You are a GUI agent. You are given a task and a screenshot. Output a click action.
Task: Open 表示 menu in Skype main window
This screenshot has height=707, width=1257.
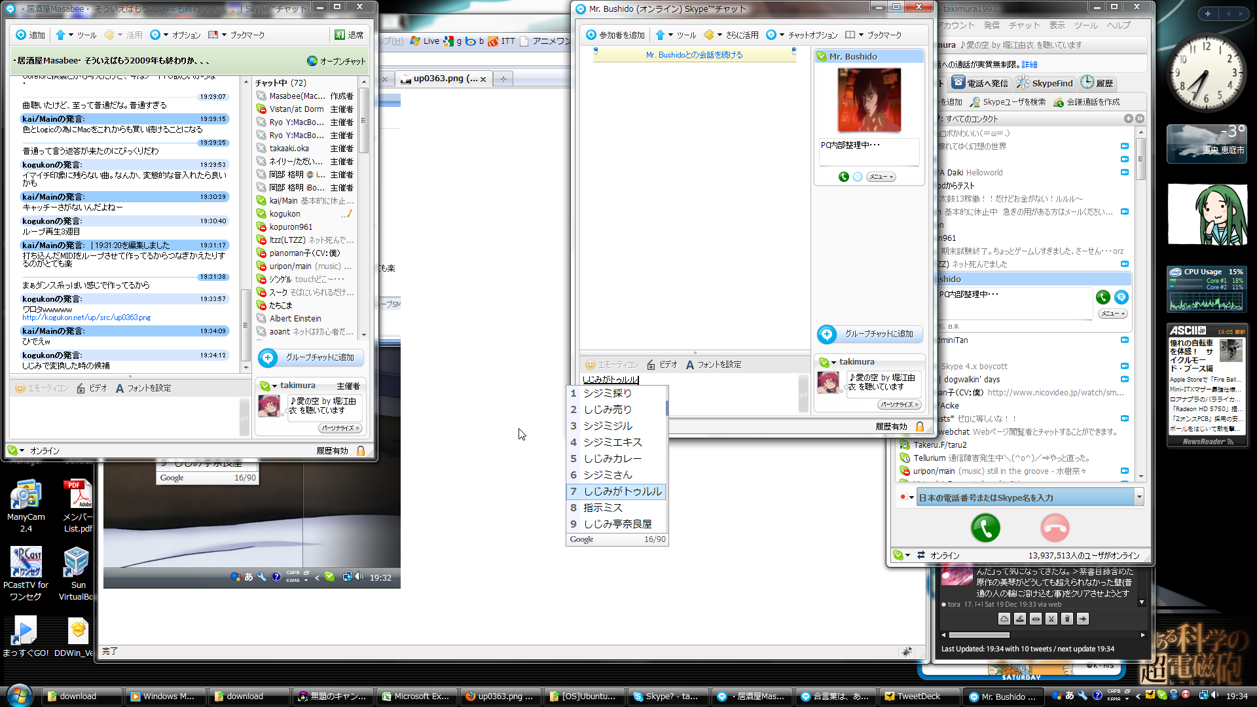pyautogui.click(x=1057, y=26)
